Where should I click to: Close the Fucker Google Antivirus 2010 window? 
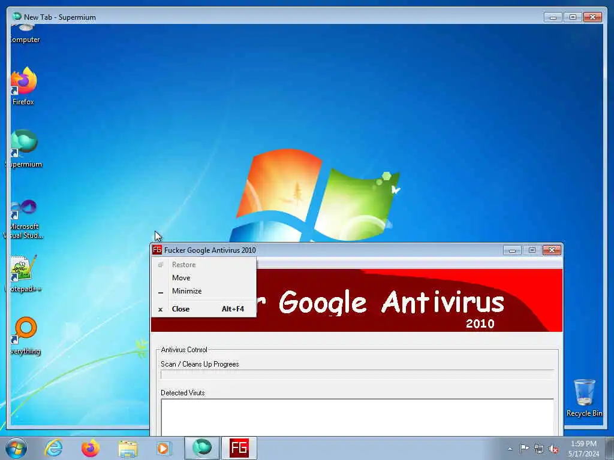coord(552,250)
